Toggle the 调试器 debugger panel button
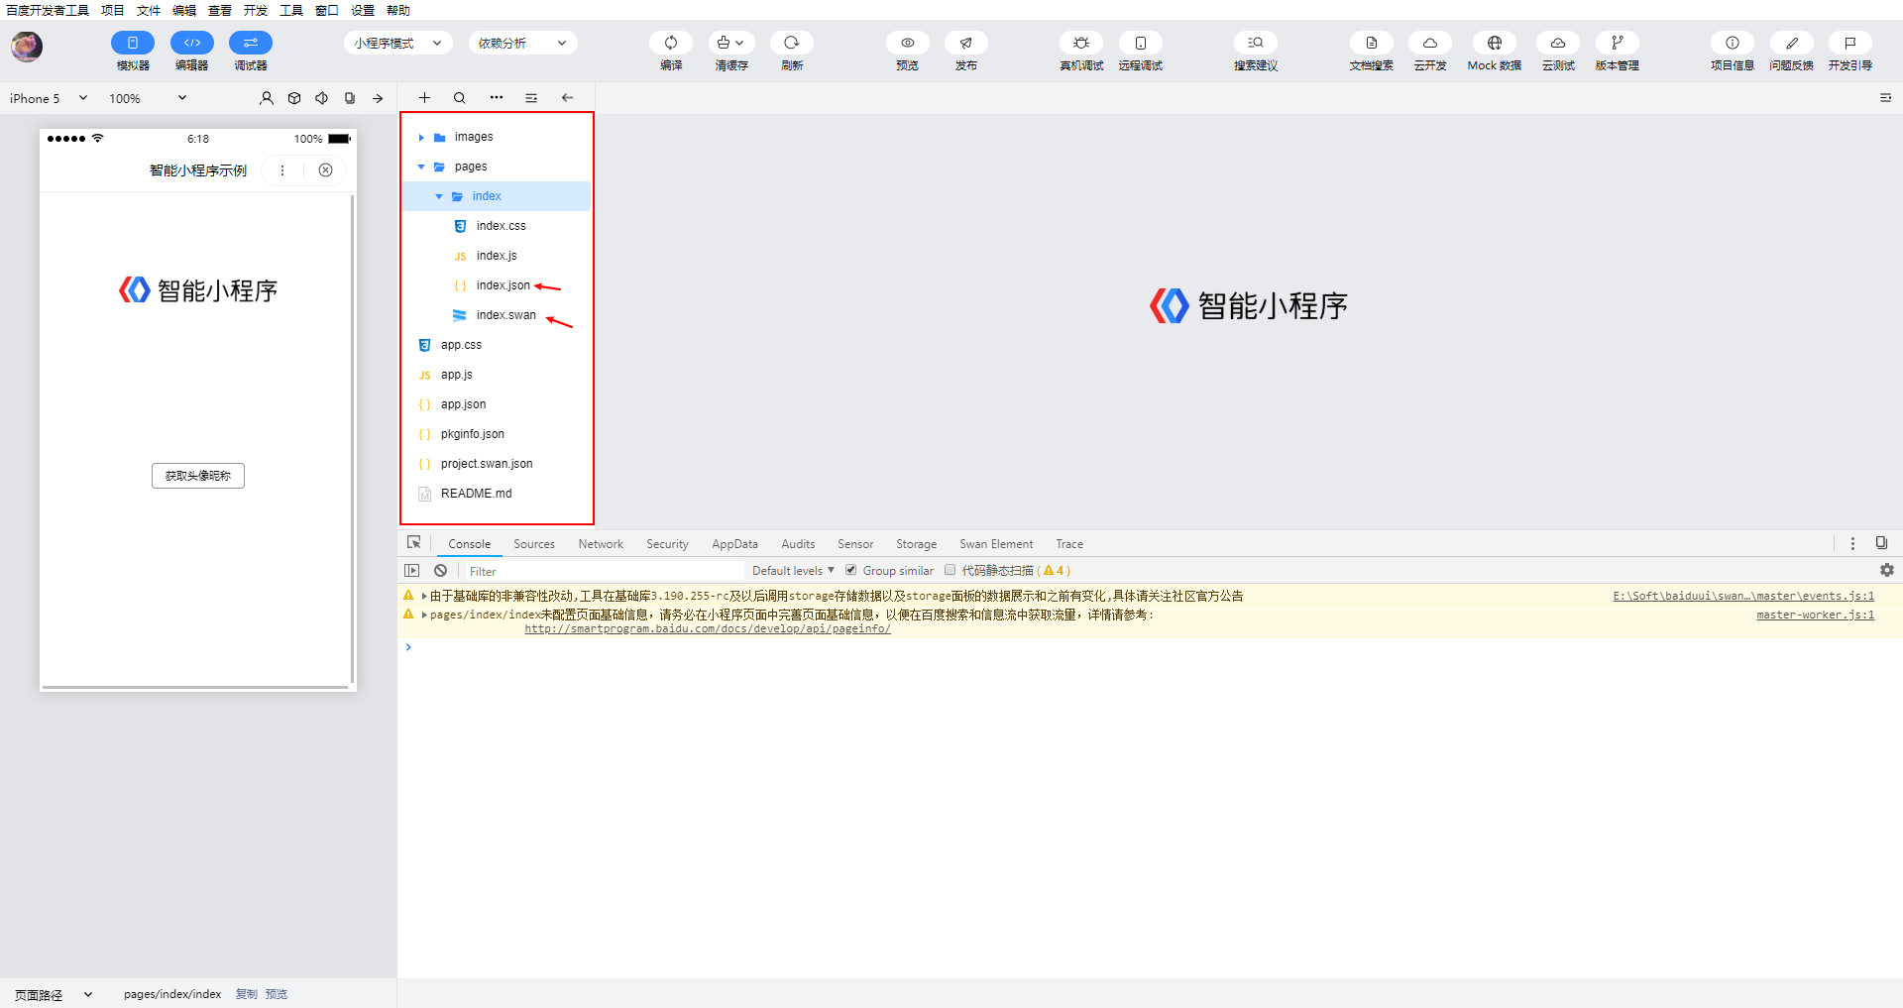The width and height of the screenshot is (1903, 1008). click(x=251, y=43)
